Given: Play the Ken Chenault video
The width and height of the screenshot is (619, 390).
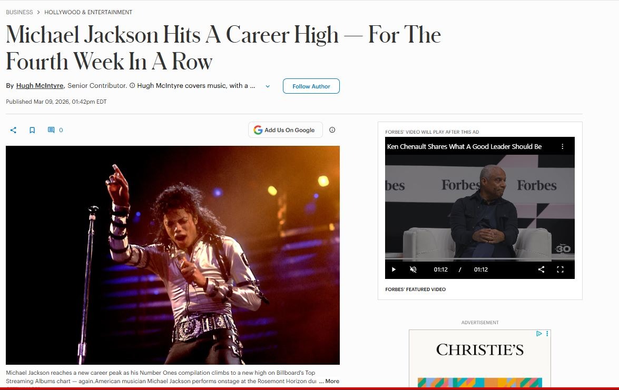Looking at the screenshot, I should pyautogui.click(x=394, y=269).
